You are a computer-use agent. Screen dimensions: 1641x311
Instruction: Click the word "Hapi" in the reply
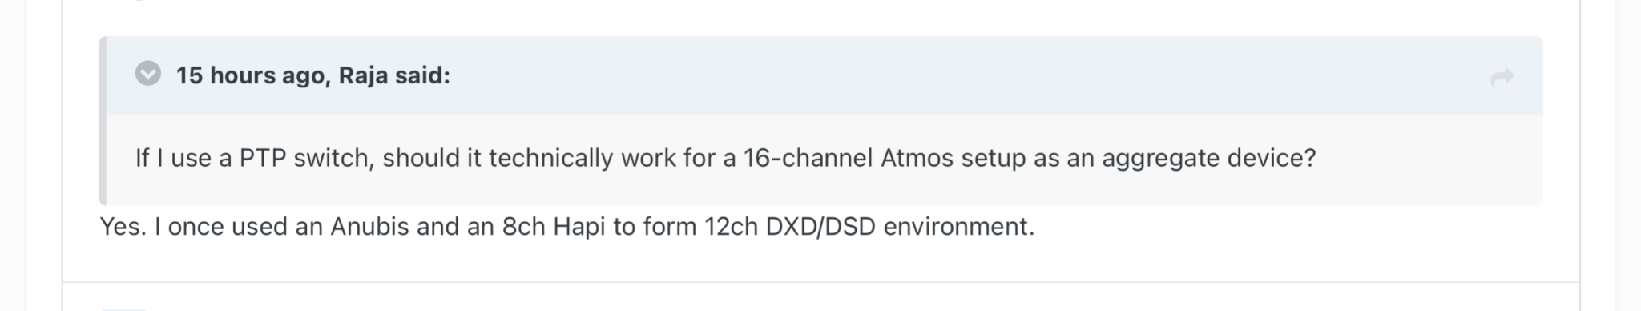tap(579, 227)
